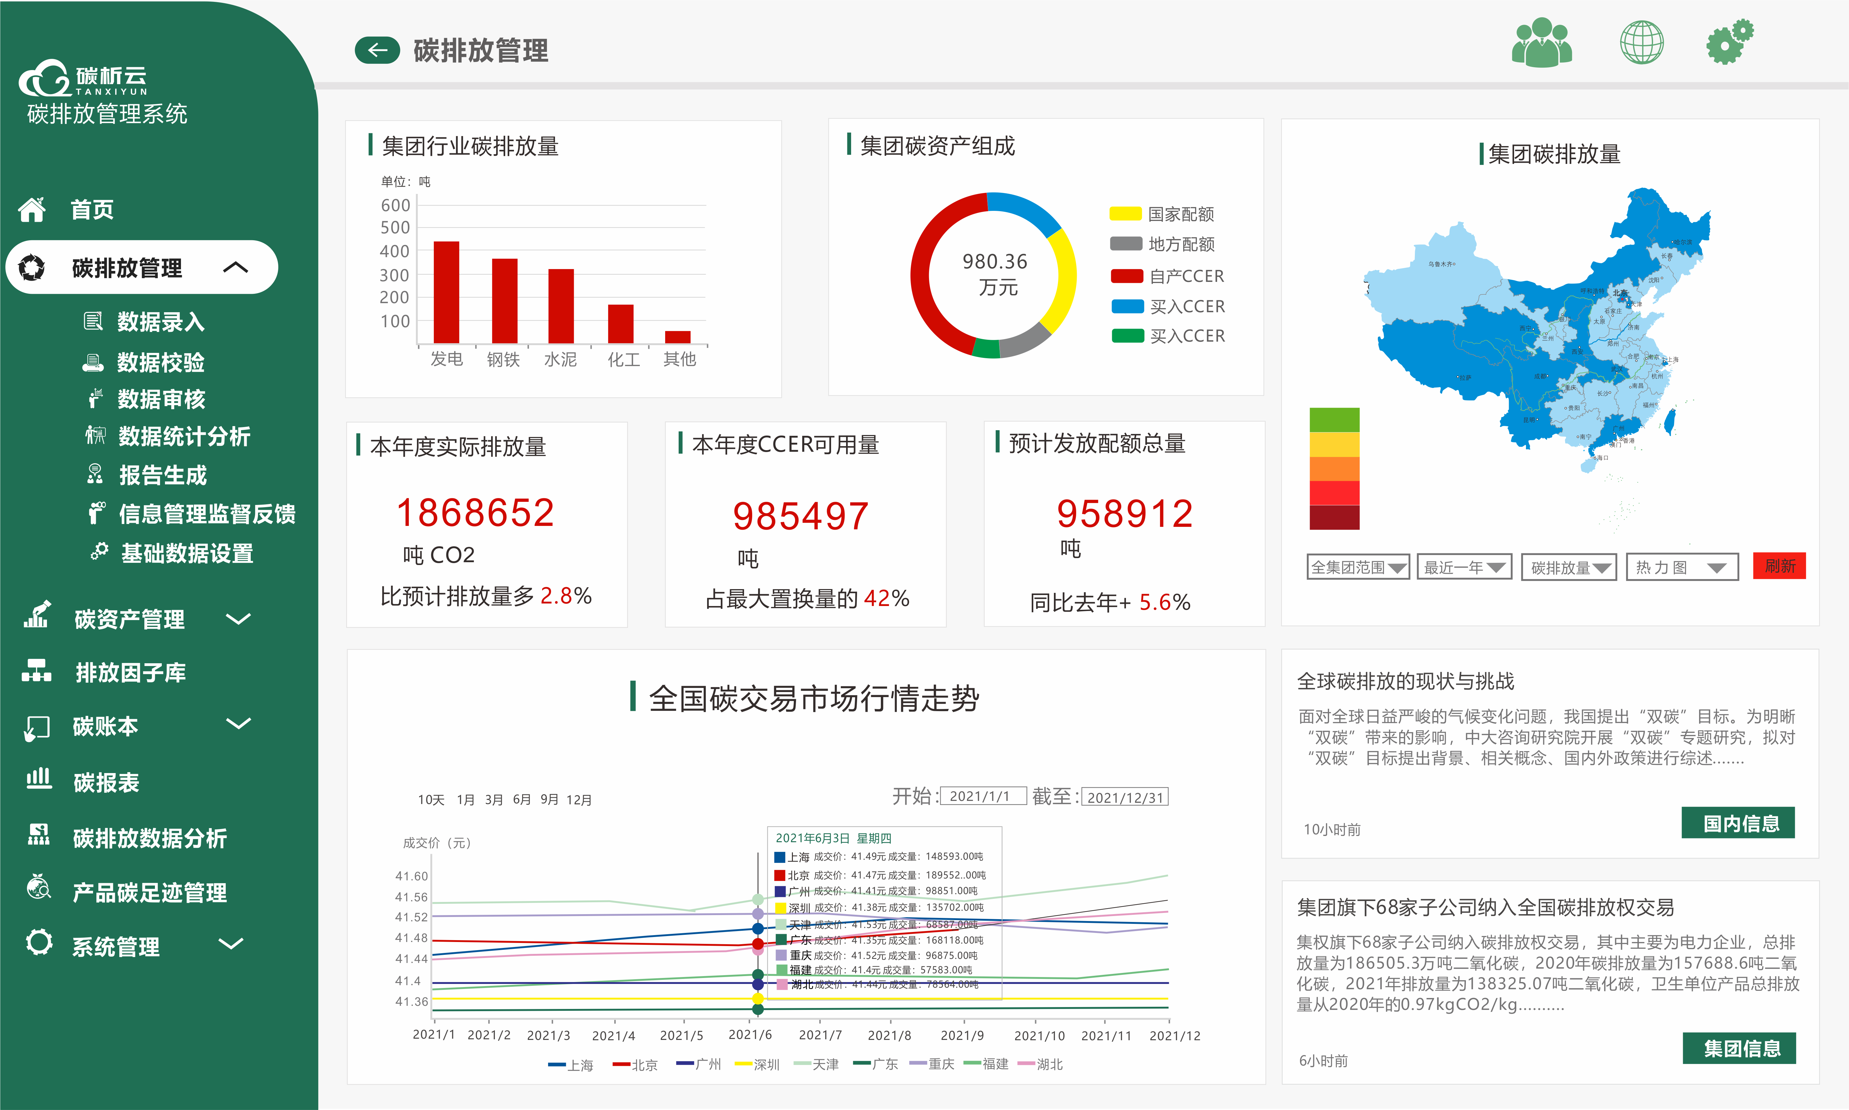Open 数据录入 submenu item

point(161,322)
